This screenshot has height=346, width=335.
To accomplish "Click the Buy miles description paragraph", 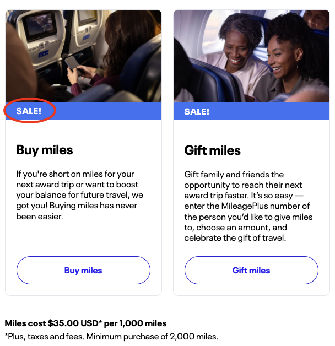I will 80,195.
